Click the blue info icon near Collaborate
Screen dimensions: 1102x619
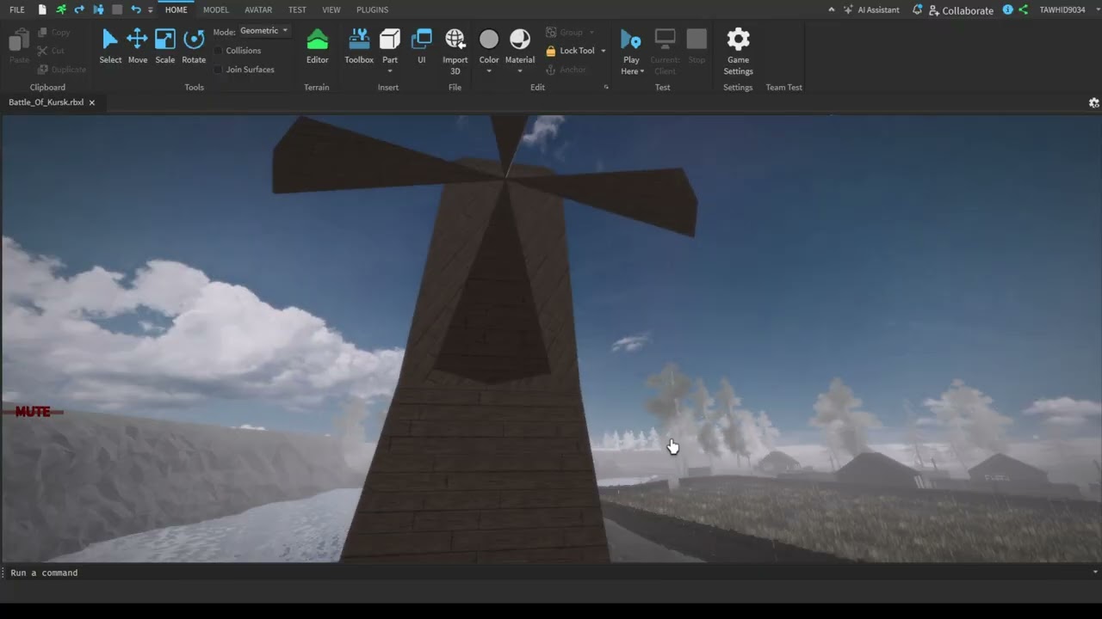point(1008,9)
